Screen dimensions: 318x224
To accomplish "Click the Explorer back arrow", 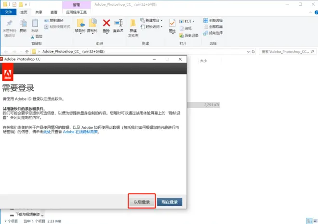I will pyautogui.click(x=6, y=51).
